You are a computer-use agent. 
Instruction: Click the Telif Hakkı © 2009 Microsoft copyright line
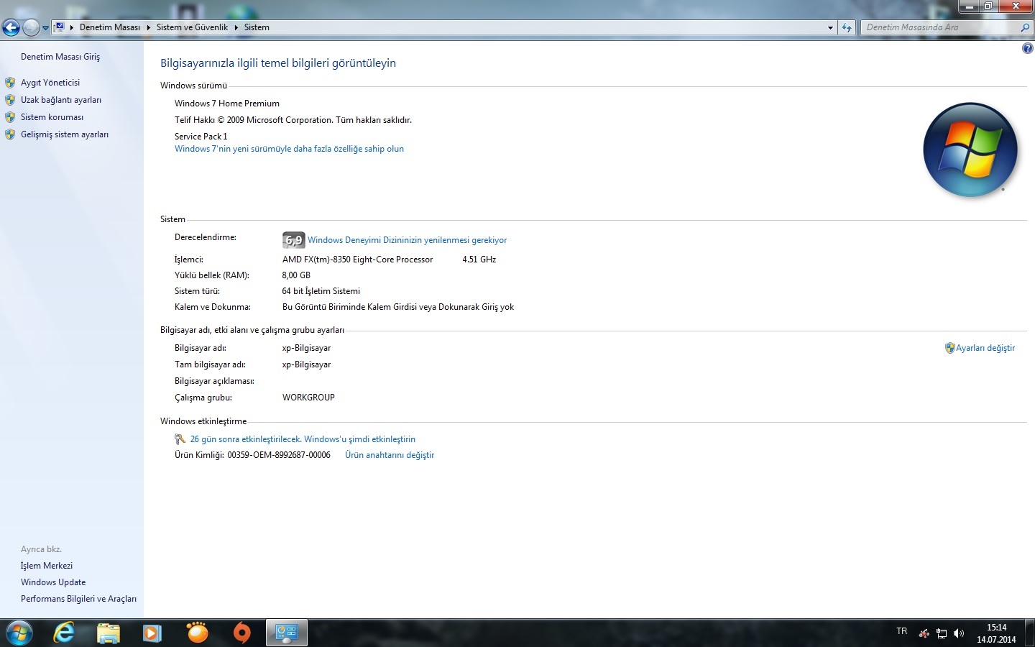[x=293, y=120]
